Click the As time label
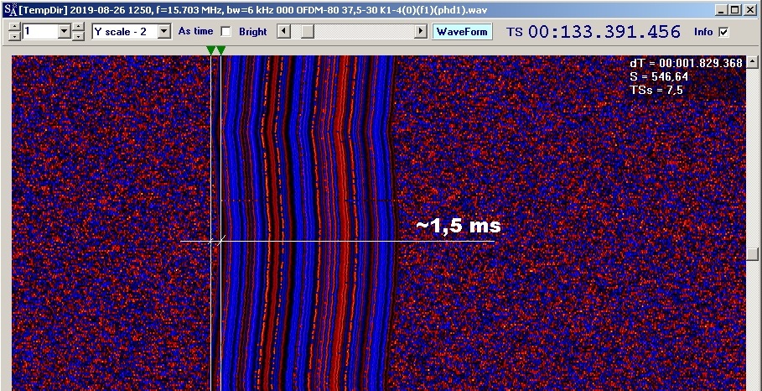This screenshot has width=762, height=391. [x=195, y=31]
